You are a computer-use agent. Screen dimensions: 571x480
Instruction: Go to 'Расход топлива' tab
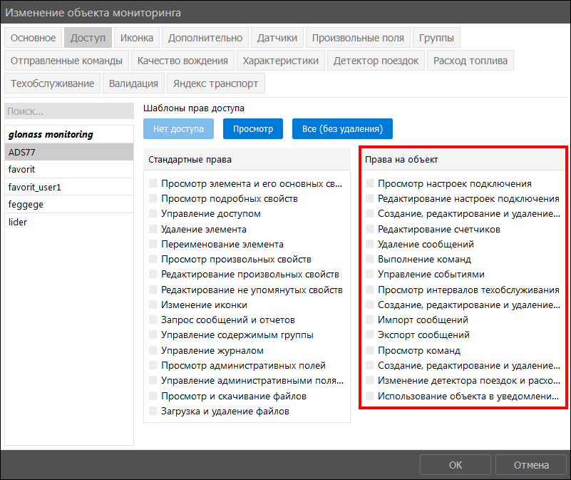pos(470,61)
